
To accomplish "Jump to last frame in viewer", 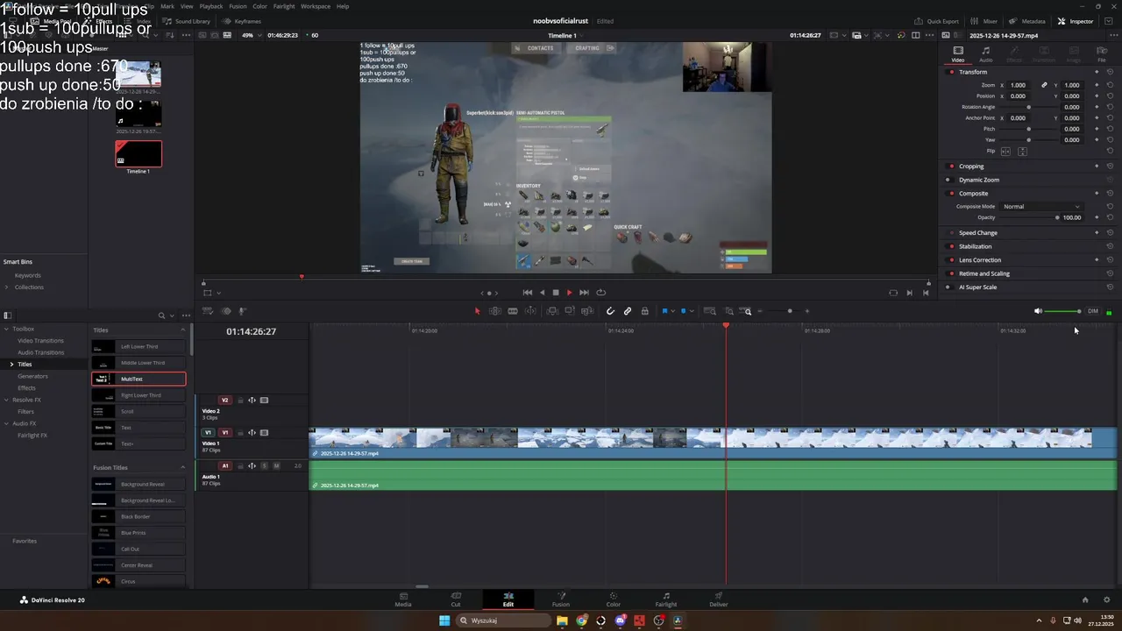I will [585, 293].
